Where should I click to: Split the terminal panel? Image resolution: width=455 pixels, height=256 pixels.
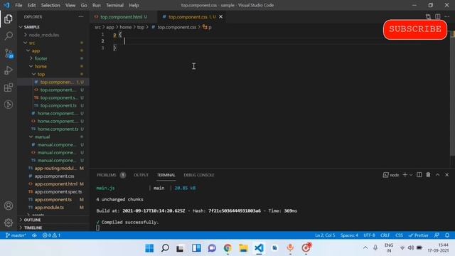[419, 175]
